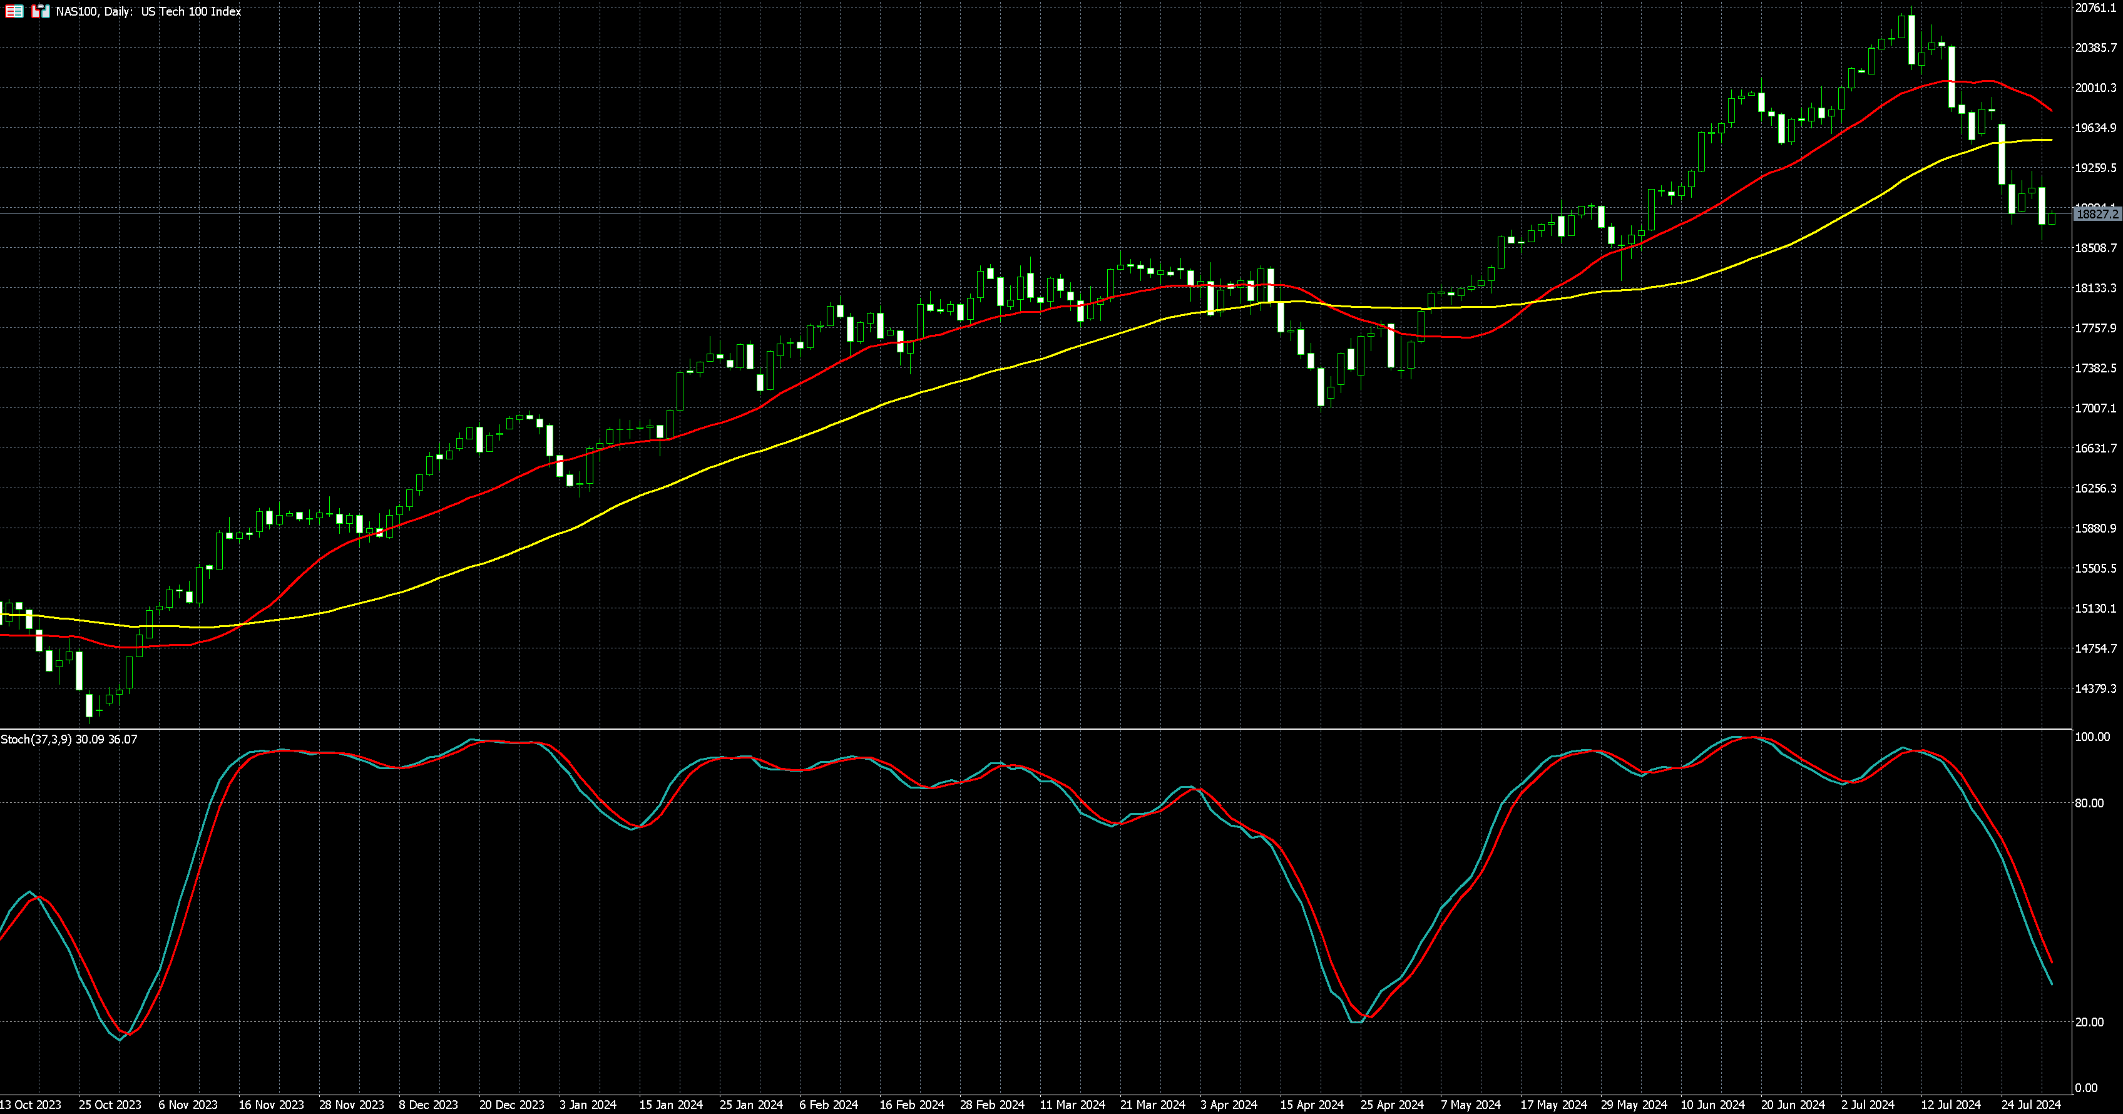Open the Depth of Market icon
Viewport: 2123px width, 1114px height.
point(15,11)
